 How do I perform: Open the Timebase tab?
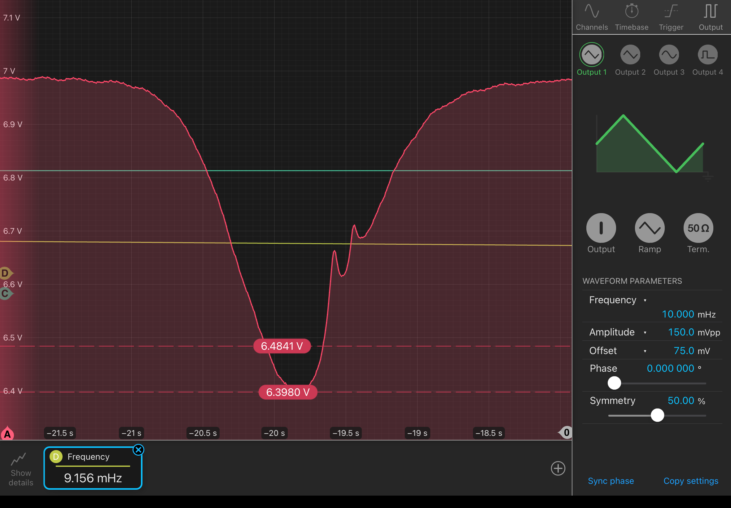[631, 17]
